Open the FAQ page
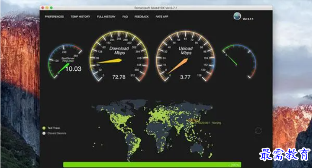Image resolution: width=313 pixels, height=168 pixels. pos(125,16)
